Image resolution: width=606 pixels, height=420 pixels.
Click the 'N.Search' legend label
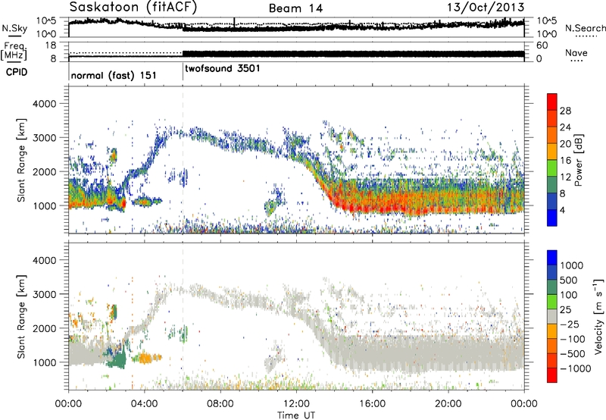[585, 28]
